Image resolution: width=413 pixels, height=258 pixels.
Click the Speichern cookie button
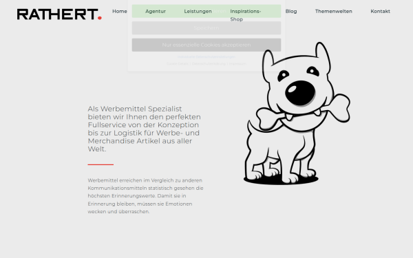click(206, 28)
